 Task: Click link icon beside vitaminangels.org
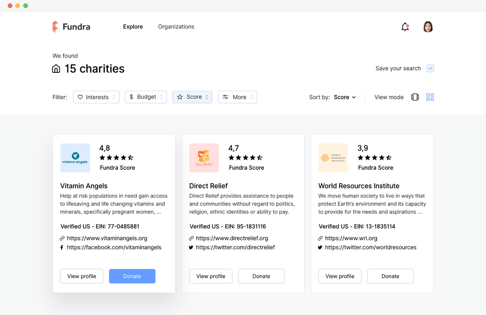[62, 238]
